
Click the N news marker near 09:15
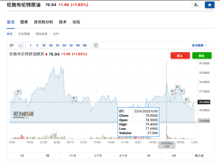coord(74,98)
